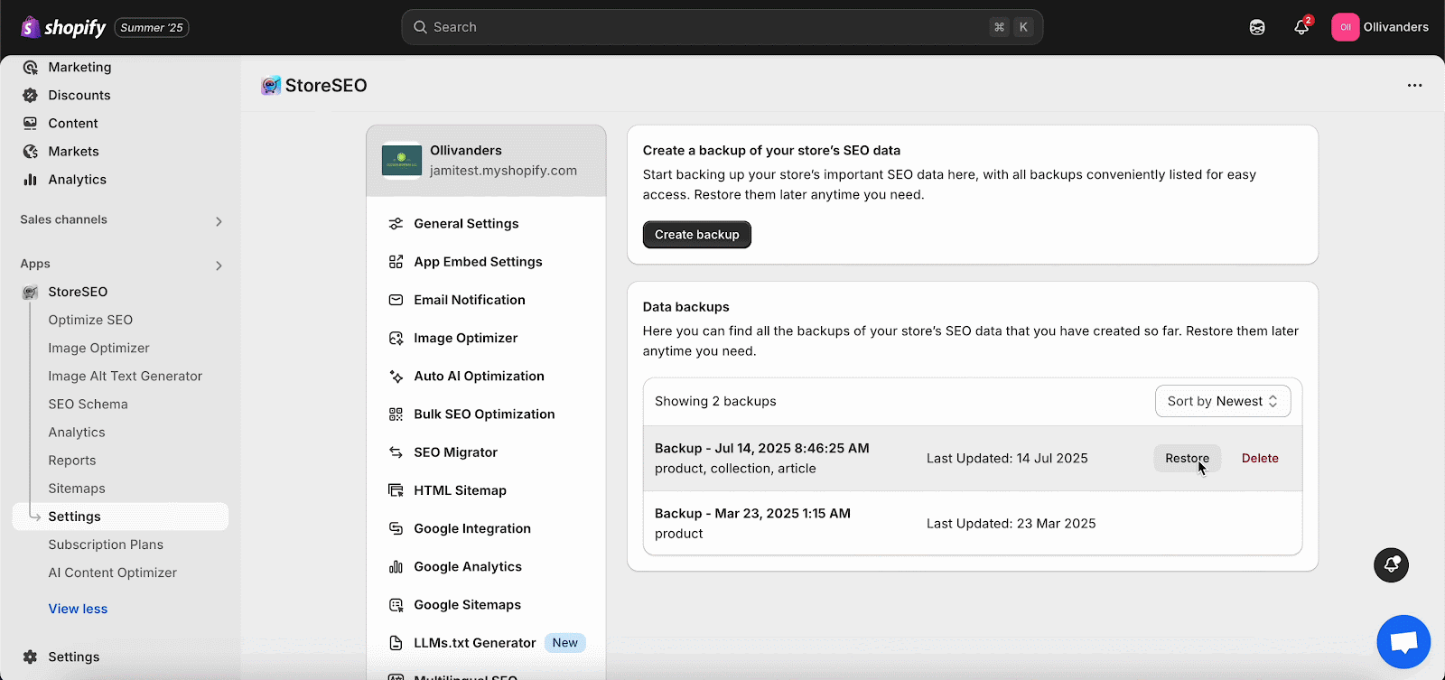1445x680 pixels.
Task: Click the Discounts sidebar icon
Action: point(31,95)
